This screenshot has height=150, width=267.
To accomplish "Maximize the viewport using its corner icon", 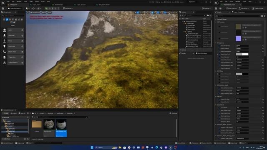I will pos(176,12).
